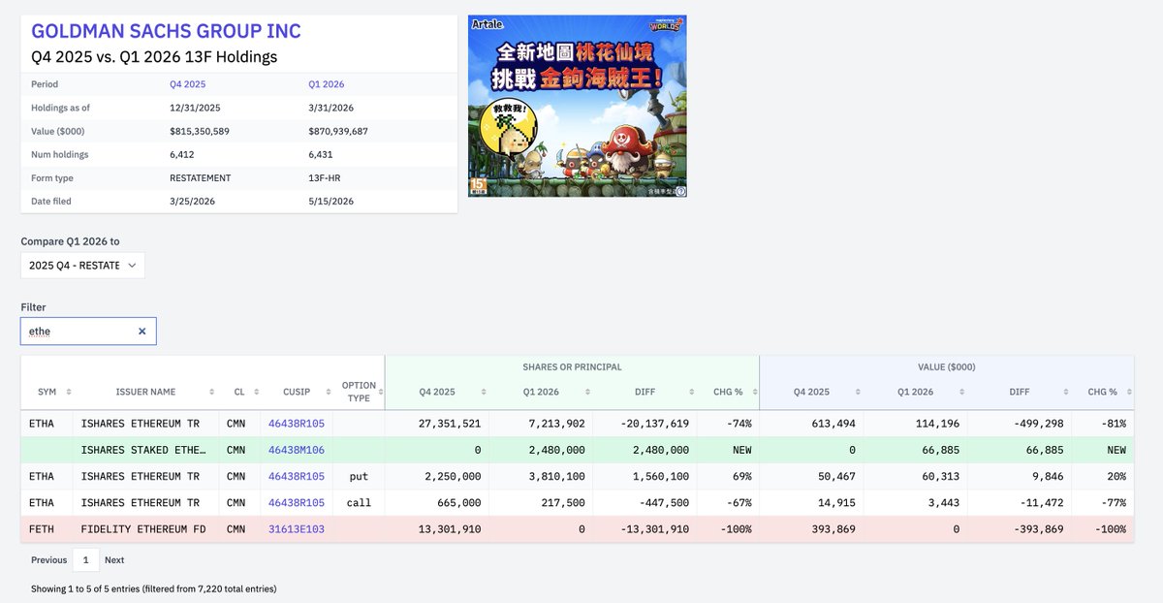The width and height of the screenshot is (1163, 603).
Task: Go to the Previous page
Action: click(x=49, y=559)
